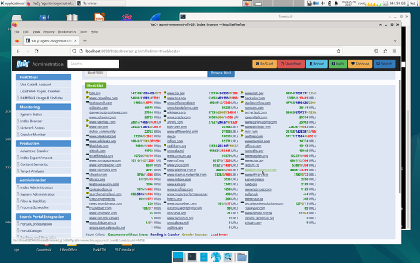420x263 pixels.
Task: Click the notification bell in system tray
Action: click(336, 3)
